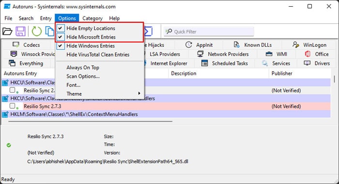The image size is (339, 184).
Task: Open Scan Options dialog
Action: (99, 76)
